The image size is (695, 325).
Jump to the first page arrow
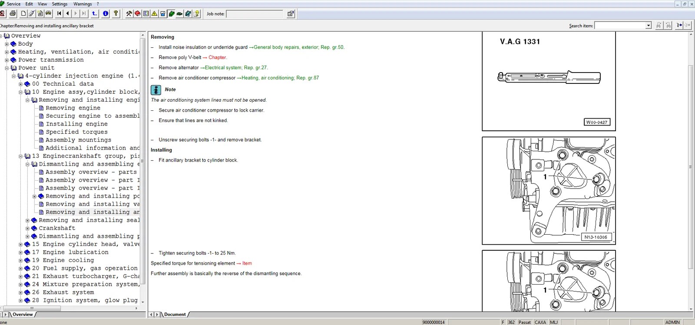(59, 13)
